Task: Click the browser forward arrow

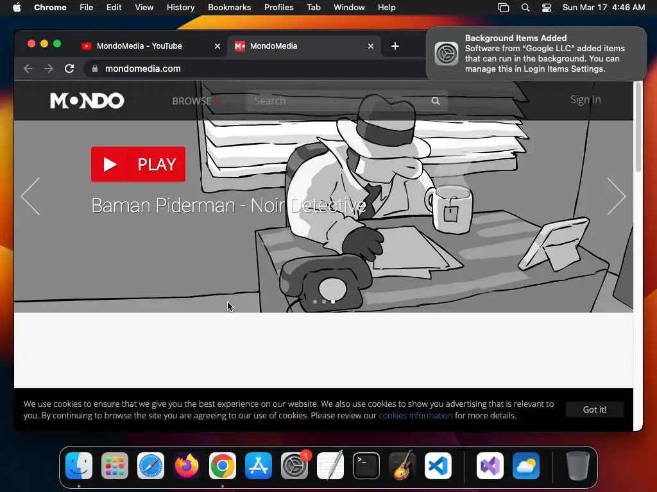Action: [x=49, y=69]
